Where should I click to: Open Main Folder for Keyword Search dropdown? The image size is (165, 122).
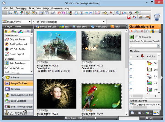point(159,46)
